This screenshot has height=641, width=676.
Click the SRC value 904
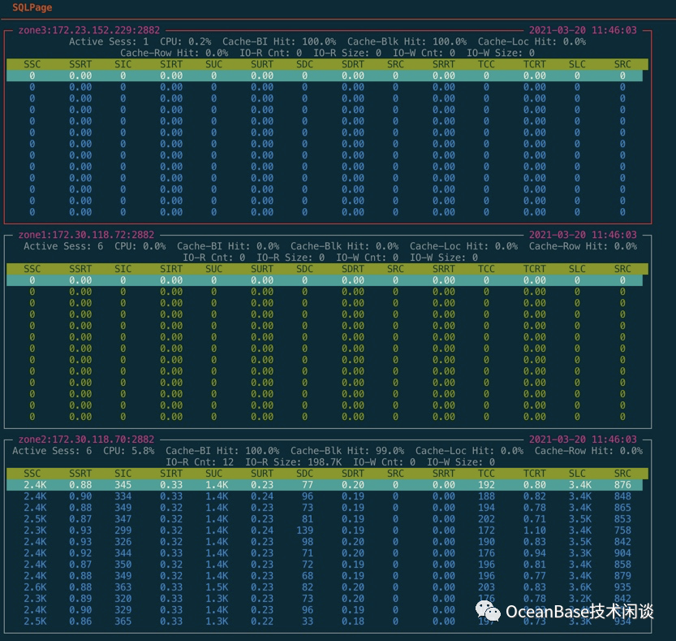click(622, 553)
